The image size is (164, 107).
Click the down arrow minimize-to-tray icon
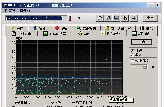pos(134,18)
